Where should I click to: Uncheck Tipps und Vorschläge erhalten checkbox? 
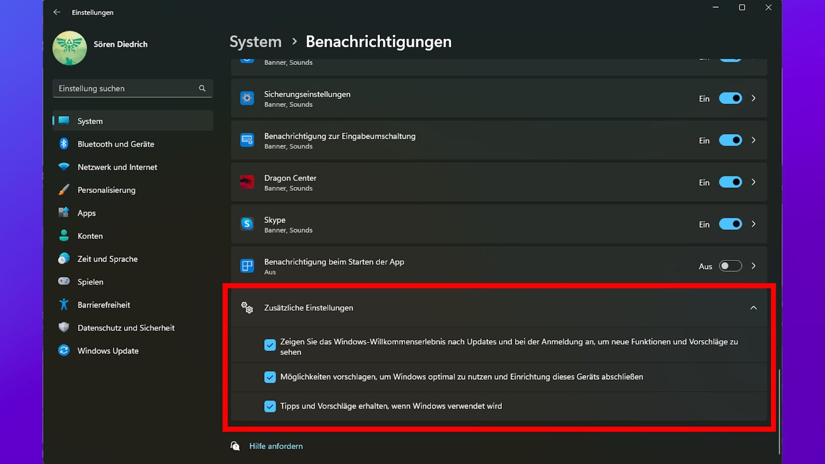tap(270, 406)
